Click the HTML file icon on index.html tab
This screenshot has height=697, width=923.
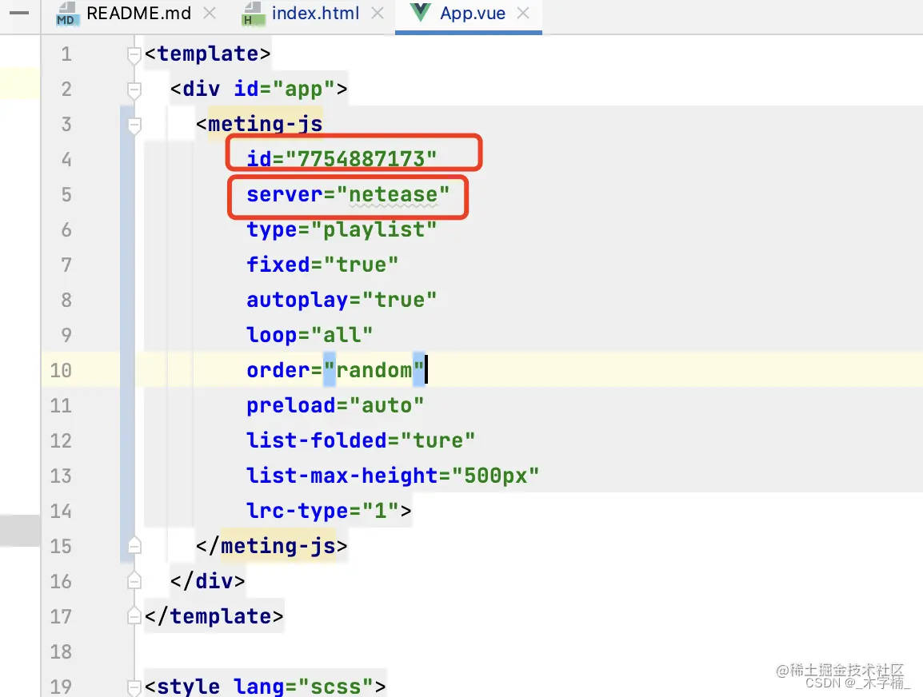coord(253,14)
